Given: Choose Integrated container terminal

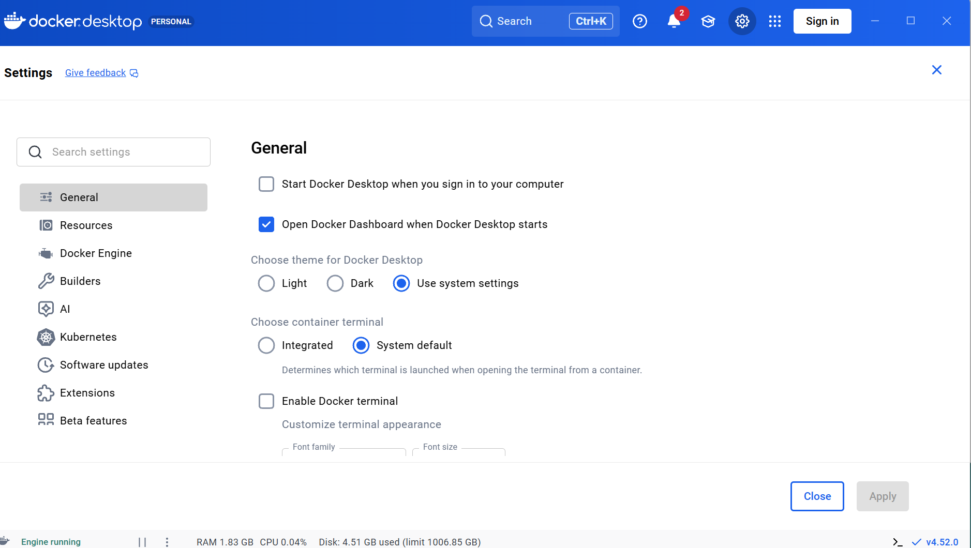Looking at the screenshot, I should click(266, 345).
